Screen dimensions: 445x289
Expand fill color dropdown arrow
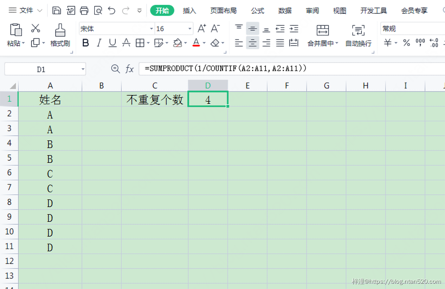click(185, 44)
